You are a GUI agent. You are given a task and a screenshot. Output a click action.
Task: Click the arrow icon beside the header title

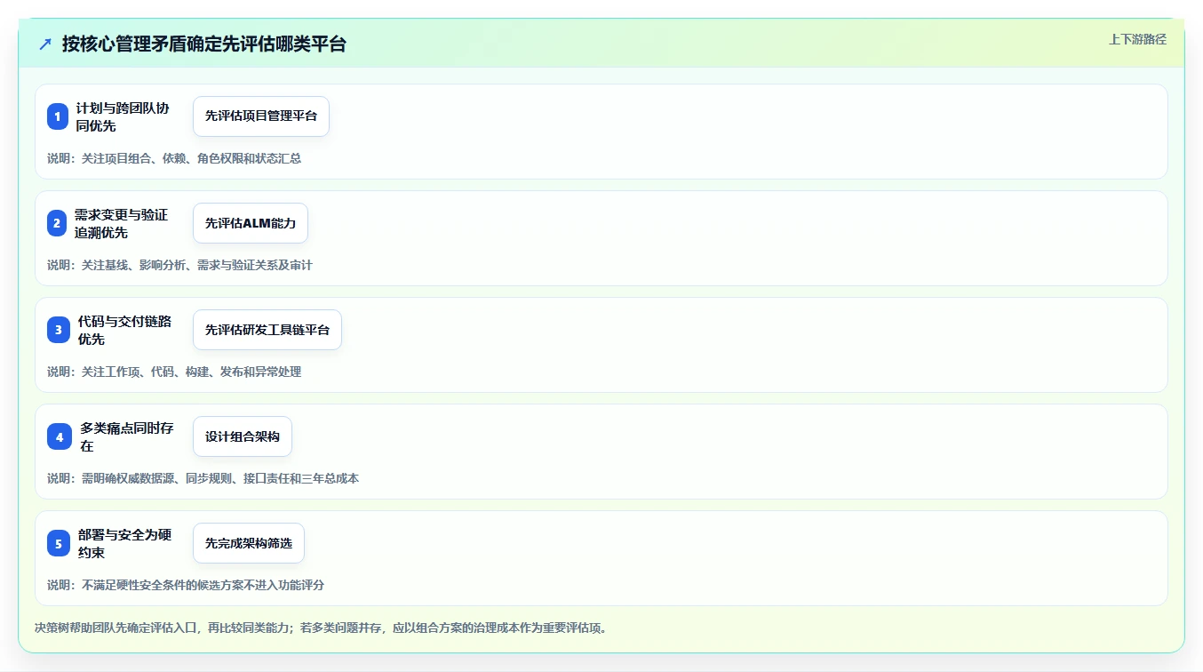tap(45, 44)
